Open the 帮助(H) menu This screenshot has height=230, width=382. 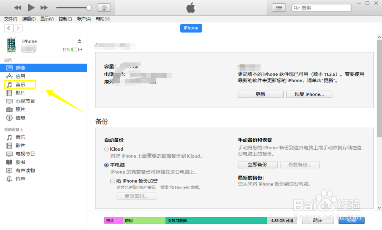pyautogui.click(x=102, y=19)
